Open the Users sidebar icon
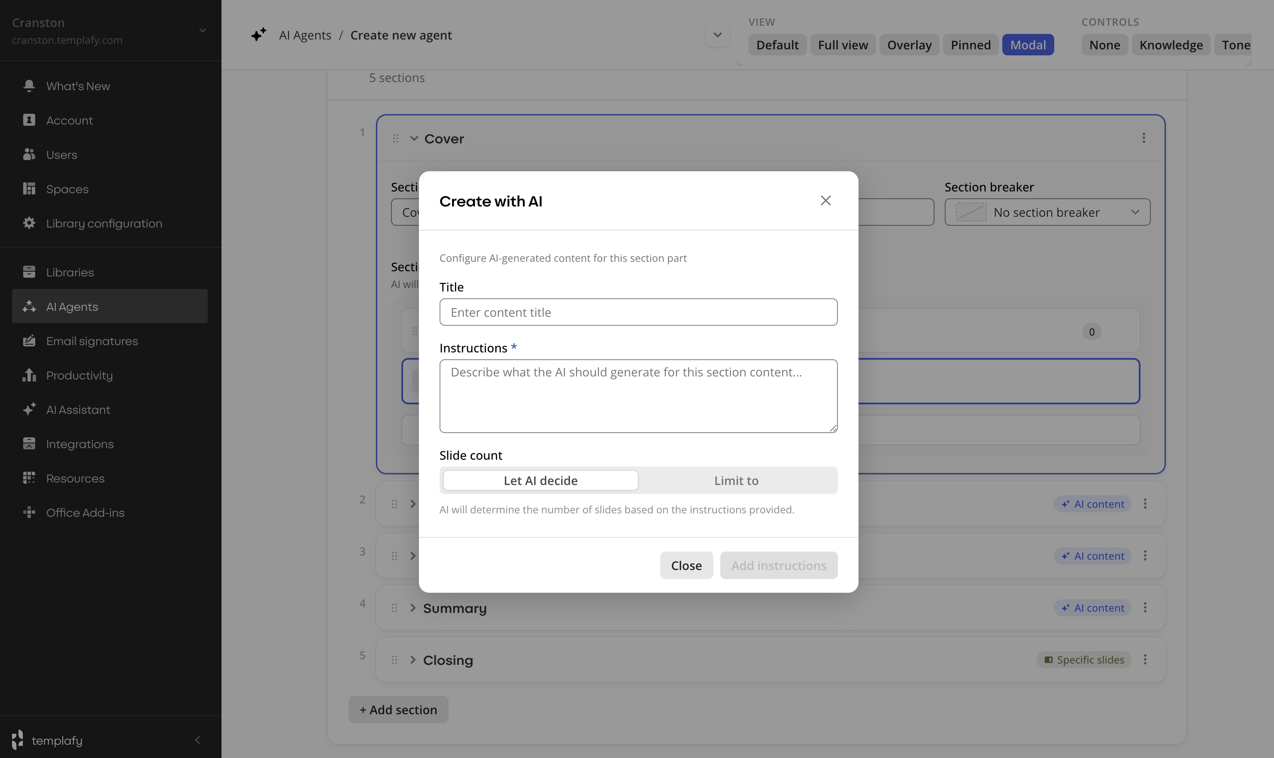 coord(29,154)
